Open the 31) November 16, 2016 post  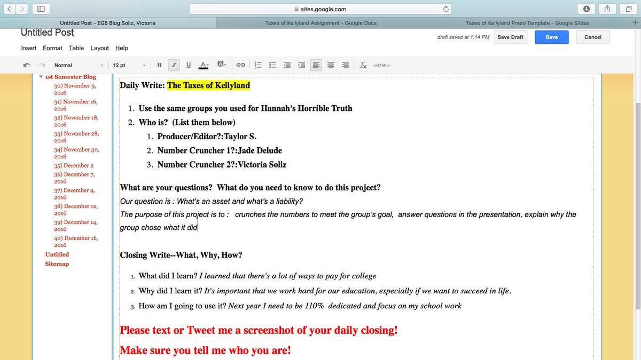click(x=75, y=105)
